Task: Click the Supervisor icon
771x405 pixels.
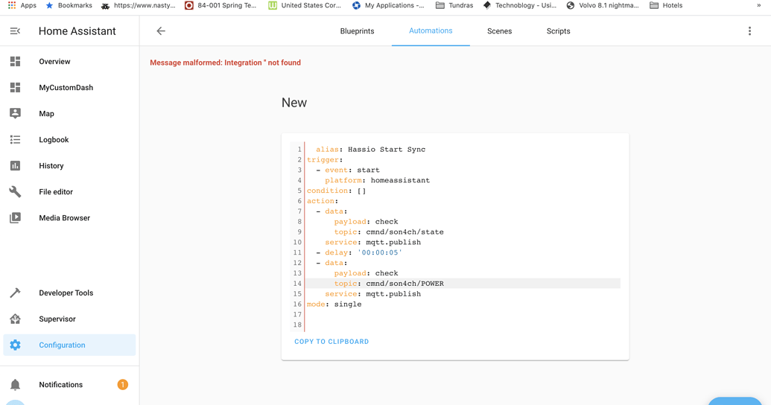Action: click(x=15, y=319)
